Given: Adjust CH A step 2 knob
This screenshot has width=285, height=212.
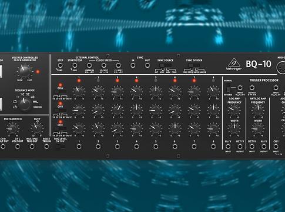Looking at the screenshot, I should tap(98, 91).
